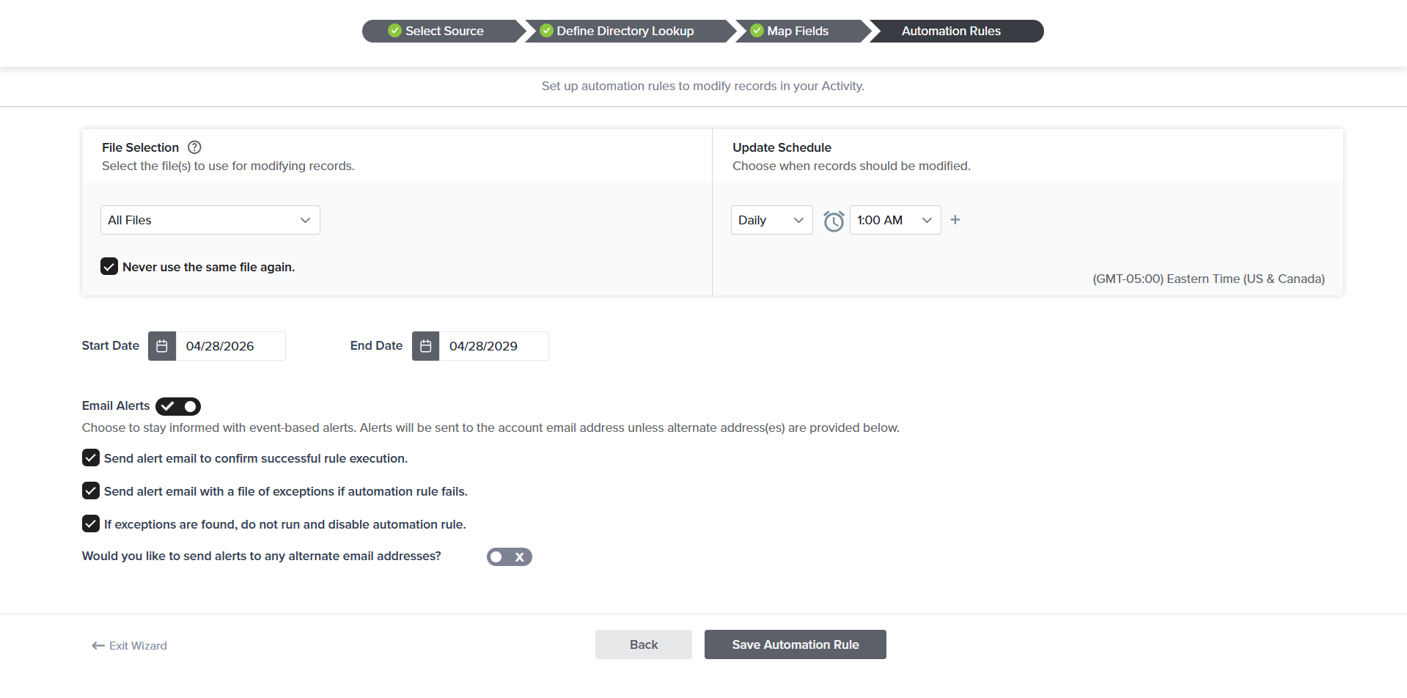Click the Save Automation Rule button
Screen dimensions: 1407x698
pos(795,644)
